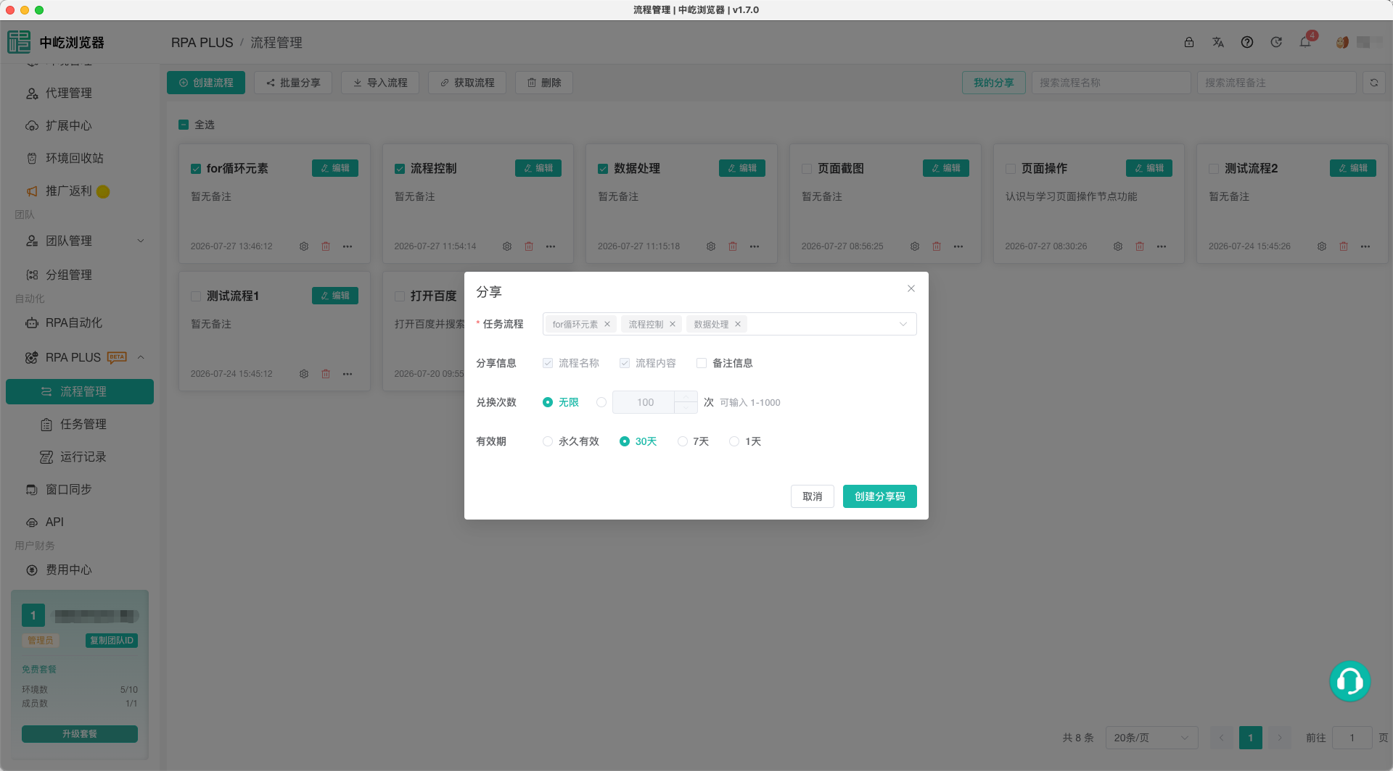Screen dimensions: 1393x771
Task: Click the user avatar icon
Action: coord(1342,42)
